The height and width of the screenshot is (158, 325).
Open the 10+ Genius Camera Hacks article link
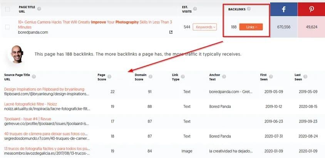pos(95,24)
